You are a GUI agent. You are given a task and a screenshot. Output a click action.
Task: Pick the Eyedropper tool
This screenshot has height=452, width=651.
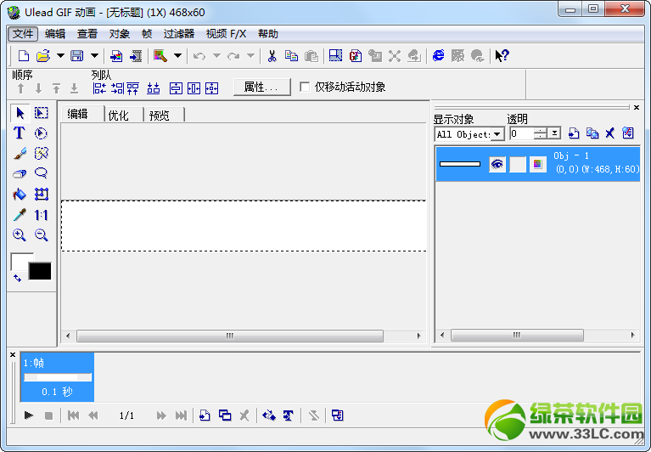tap(20, 214)
